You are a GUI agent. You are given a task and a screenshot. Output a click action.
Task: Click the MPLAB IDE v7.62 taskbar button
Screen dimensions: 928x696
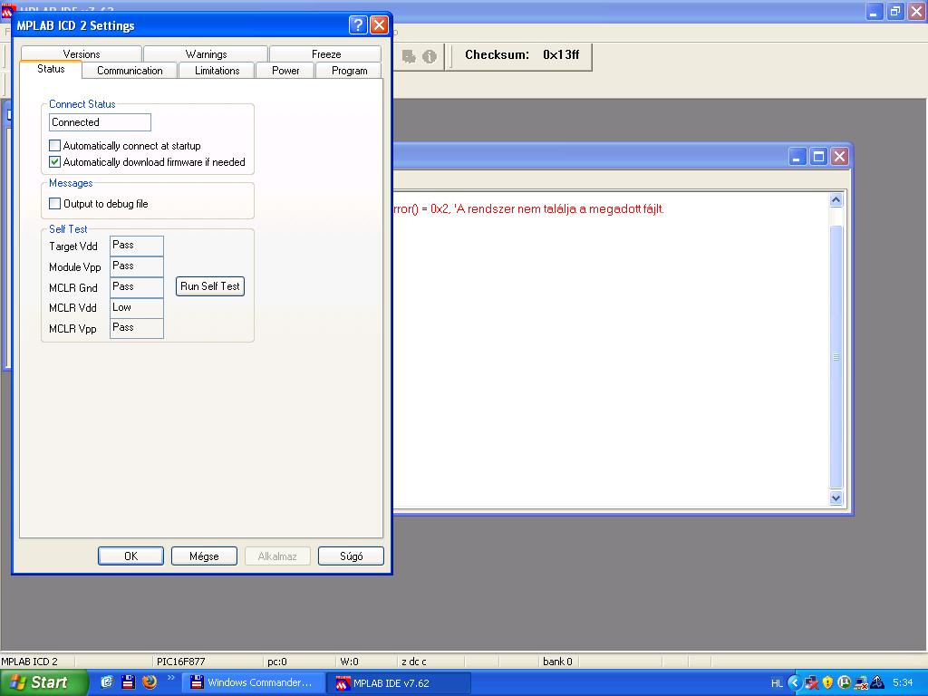coord(400,683)
